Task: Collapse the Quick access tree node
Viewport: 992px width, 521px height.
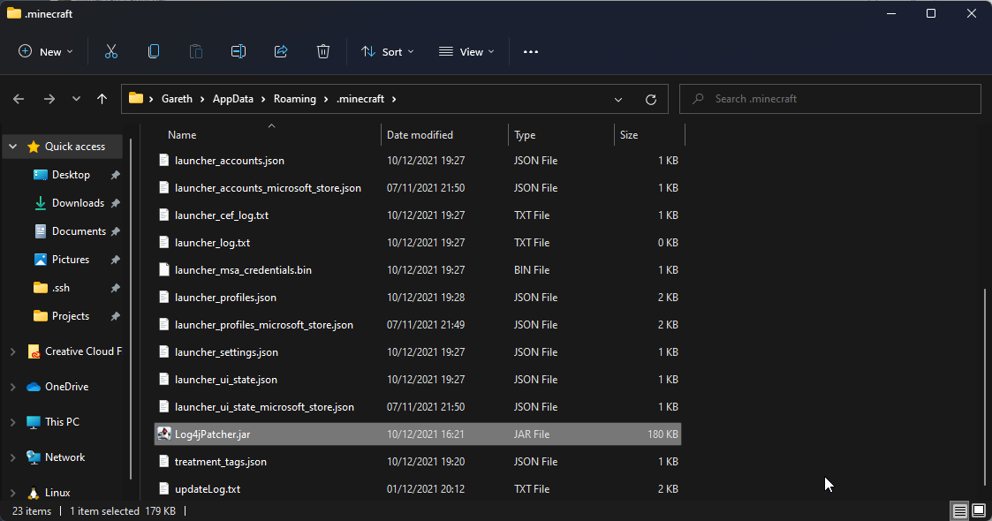Action: click(x=12, y=146)
